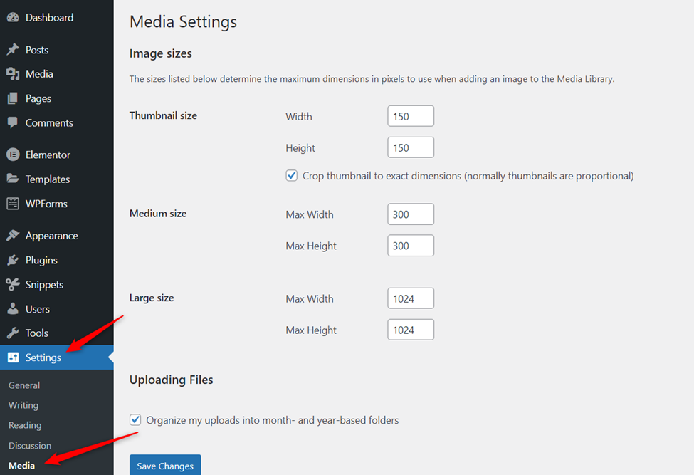This screenshot has width=694, height=475.
Task: Click the Medium size Max Height field
Action: 410,246
